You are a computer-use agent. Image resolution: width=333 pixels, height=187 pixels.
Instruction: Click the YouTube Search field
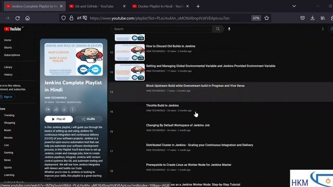pos(162,29)
